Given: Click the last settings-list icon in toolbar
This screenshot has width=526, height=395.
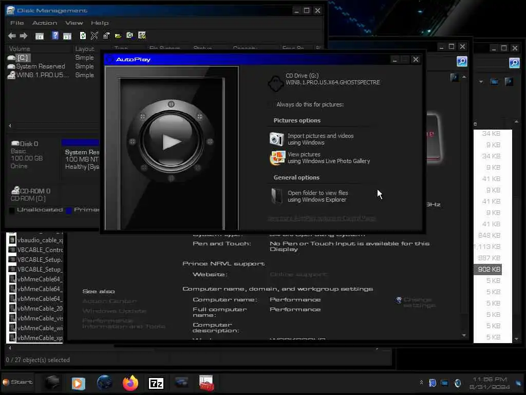Looking at the screenshot, I should (142, 35).
